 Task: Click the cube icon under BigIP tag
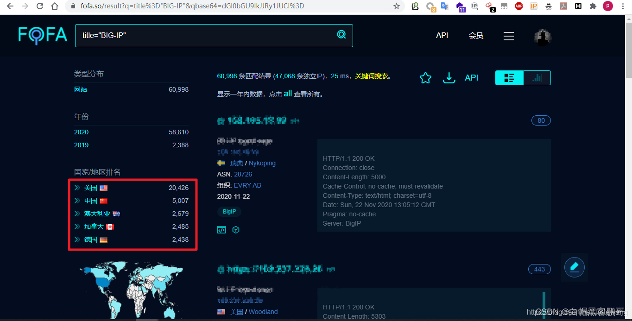click(x=236, y=230)
